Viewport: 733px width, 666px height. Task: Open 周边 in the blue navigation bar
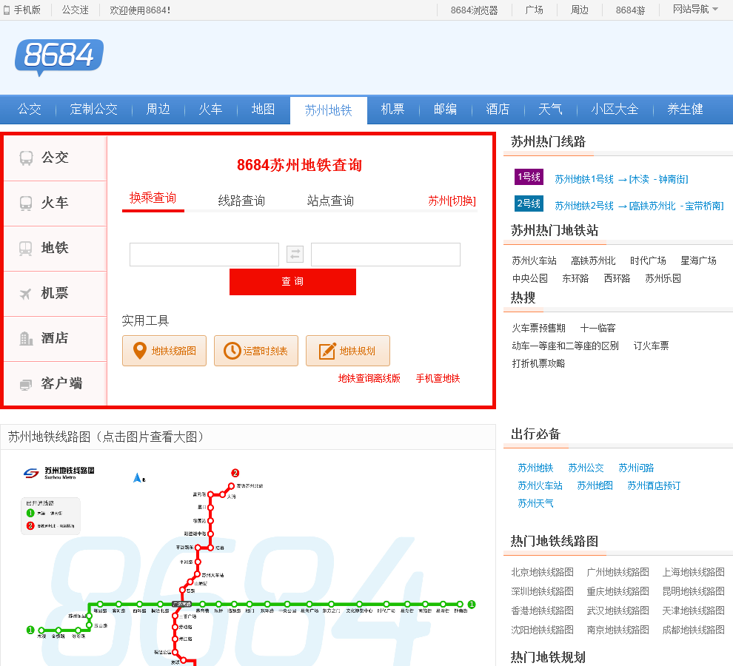158,110
